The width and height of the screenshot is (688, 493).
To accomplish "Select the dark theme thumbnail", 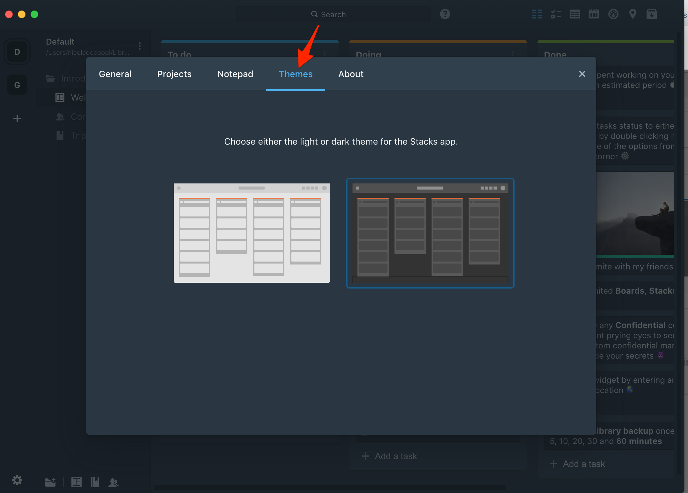I will pyautogui.click(x=430, y=233).
